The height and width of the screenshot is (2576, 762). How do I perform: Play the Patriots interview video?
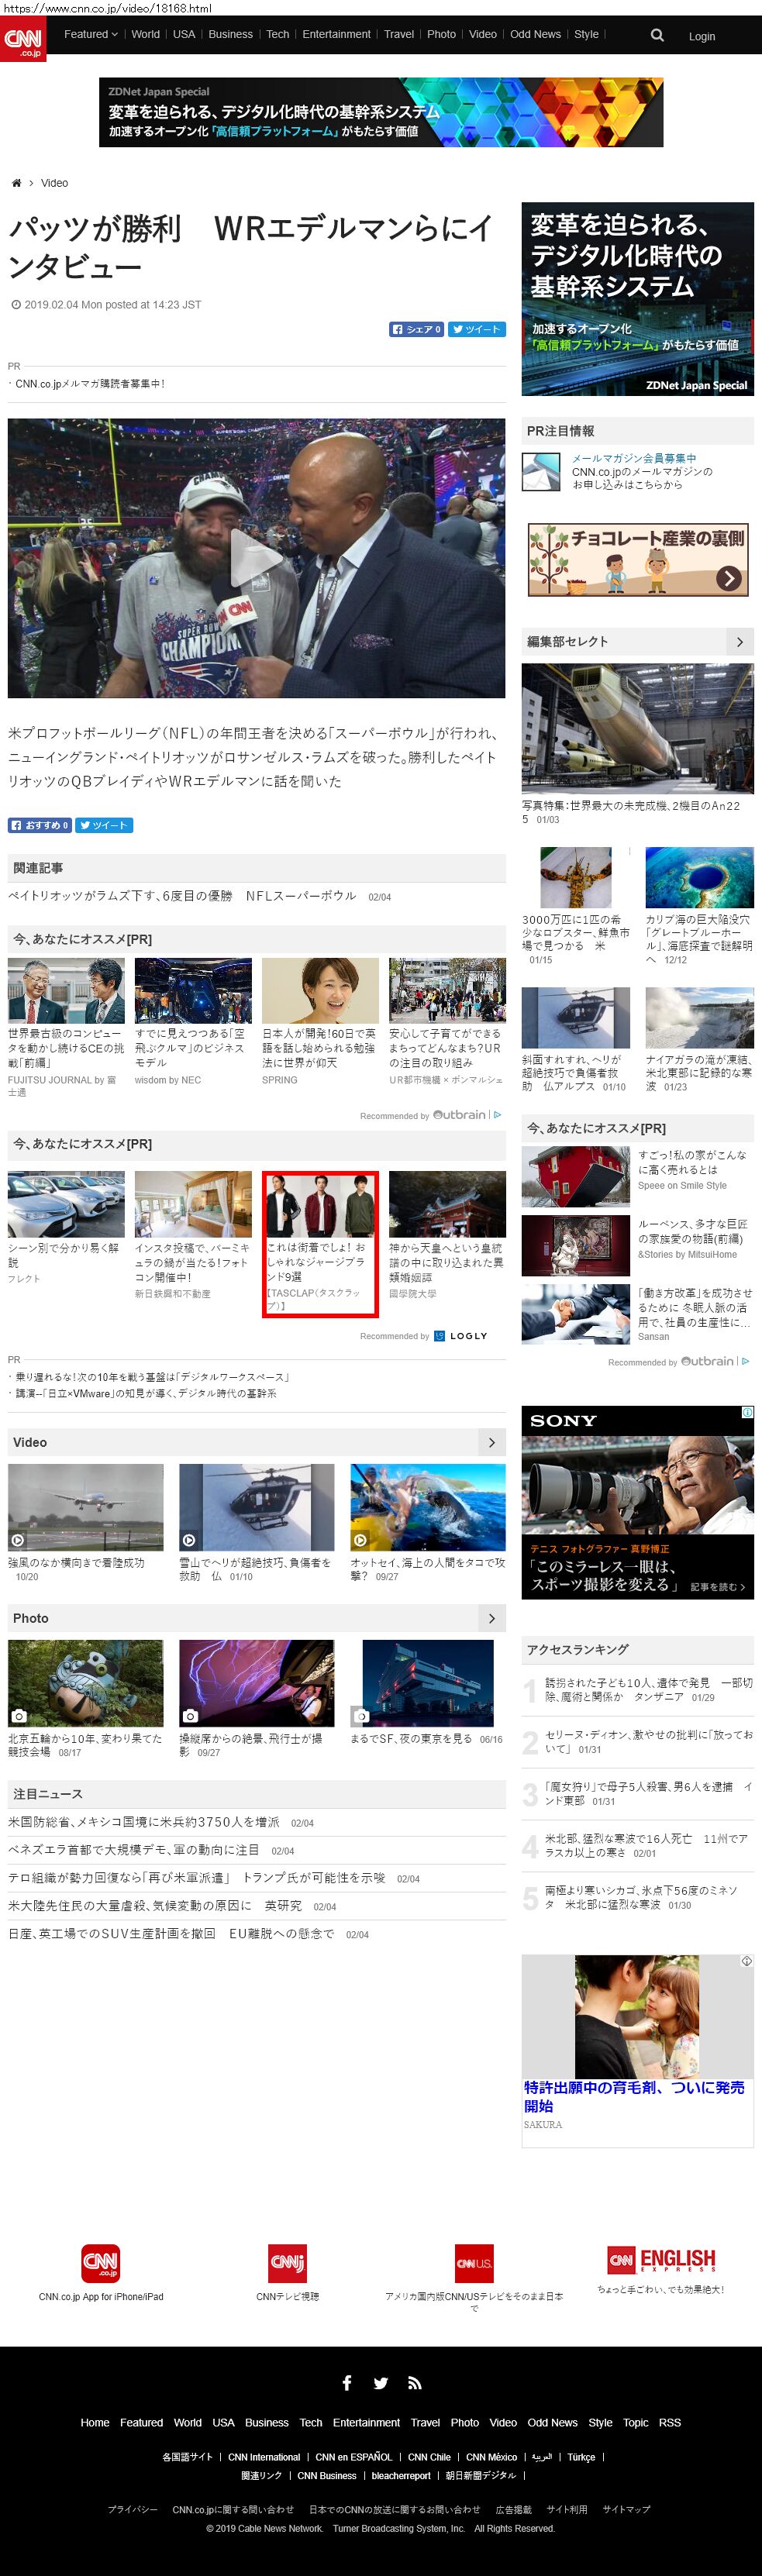(x=256, y=558)
